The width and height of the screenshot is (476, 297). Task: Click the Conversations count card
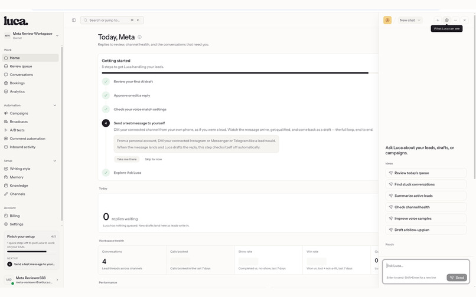coord(132,260)
